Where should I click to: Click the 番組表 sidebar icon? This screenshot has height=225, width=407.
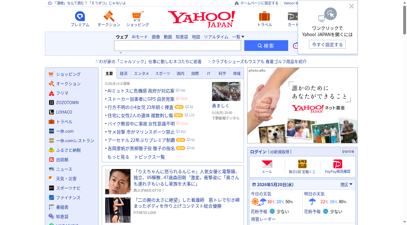coord(52,207)
